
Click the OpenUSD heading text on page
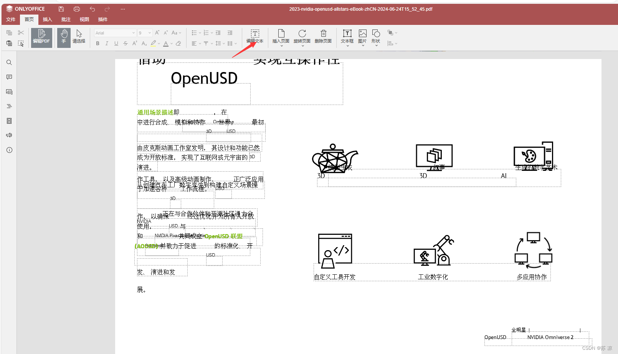point(204,79)
